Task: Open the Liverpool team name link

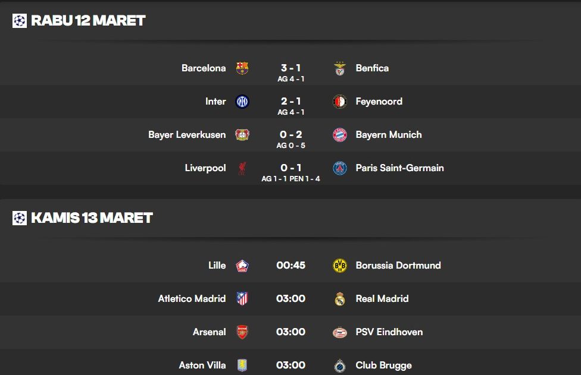Action: click(205, 168)
